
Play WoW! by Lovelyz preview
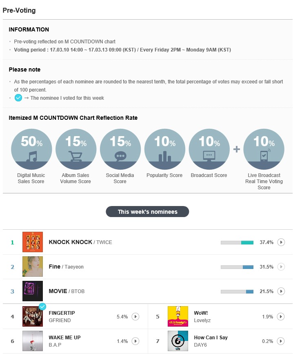click(x=281, y=316)
